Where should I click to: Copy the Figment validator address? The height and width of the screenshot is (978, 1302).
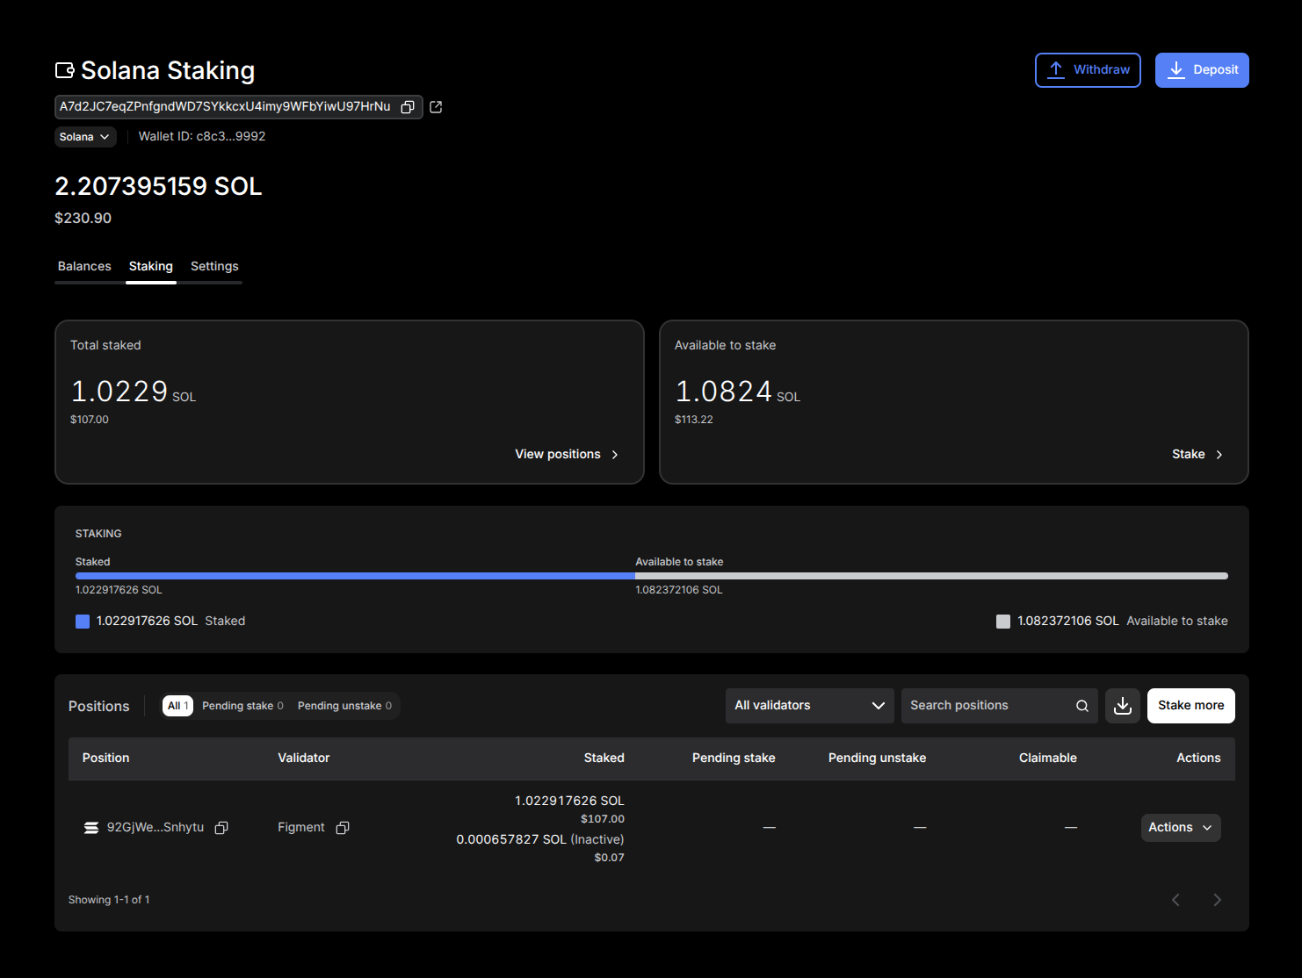(343, 828)
